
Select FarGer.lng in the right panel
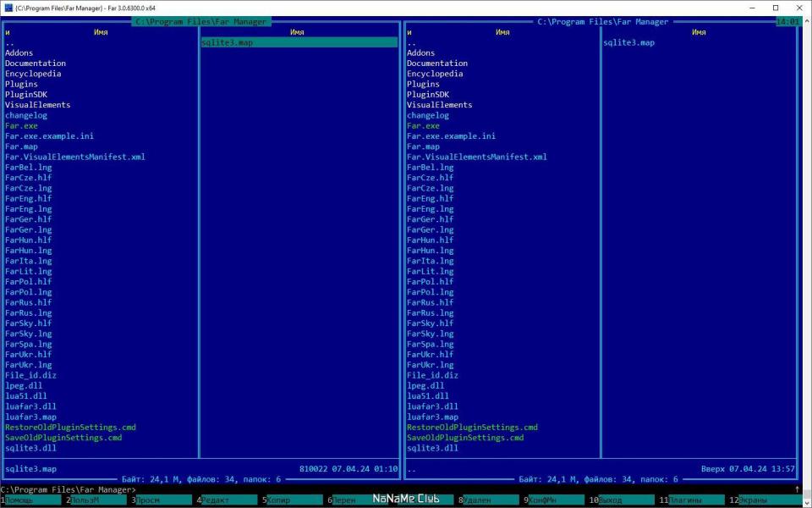click(431, 229)
